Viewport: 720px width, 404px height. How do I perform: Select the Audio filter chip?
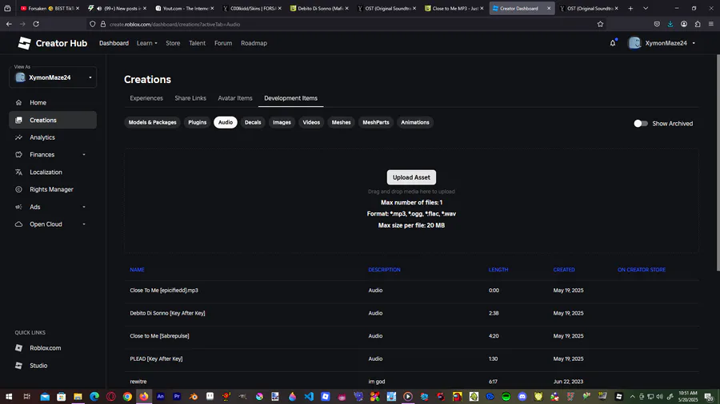pos(226,122)
